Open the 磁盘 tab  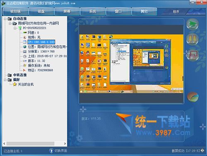tap(41, 11)
